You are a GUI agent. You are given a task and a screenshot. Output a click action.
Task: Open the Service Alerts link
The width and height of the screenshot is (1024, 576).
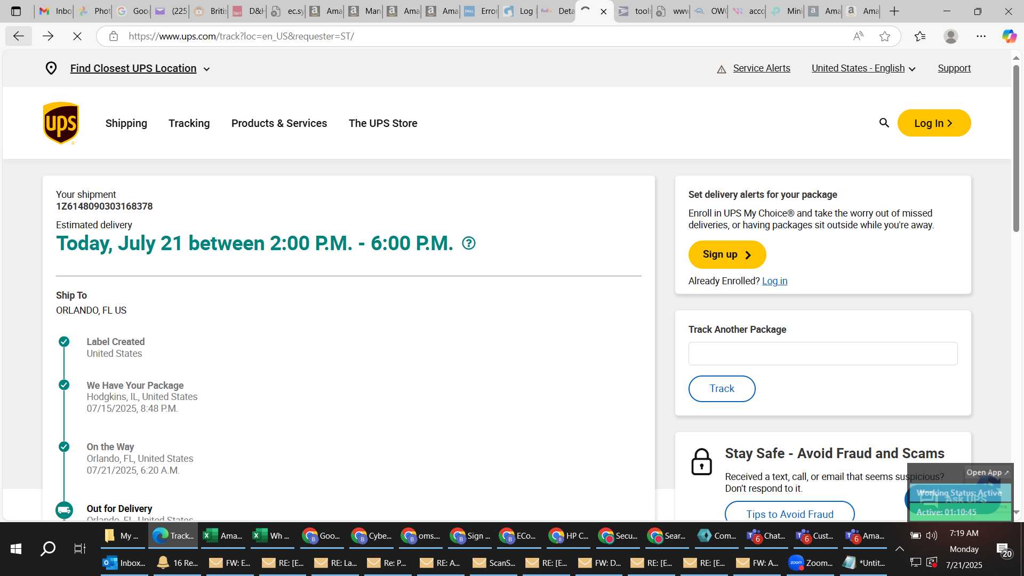pyautogui.click(x=761, y=68)
